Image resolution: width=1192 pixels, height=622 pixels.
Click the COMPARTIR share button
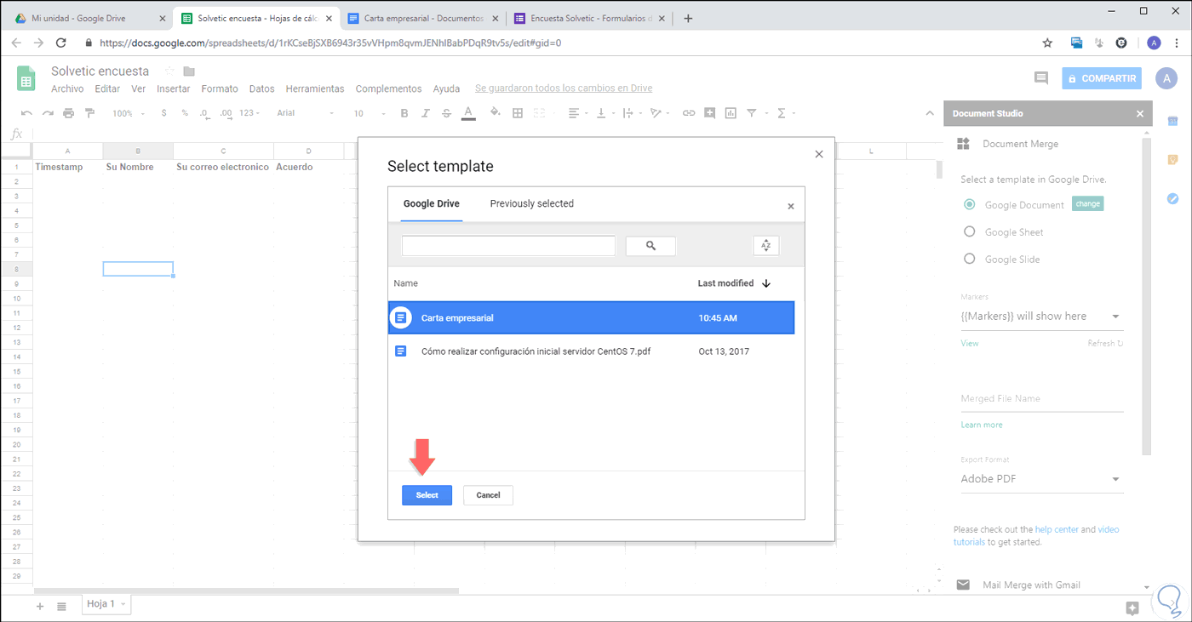(x=1103, y=78)
